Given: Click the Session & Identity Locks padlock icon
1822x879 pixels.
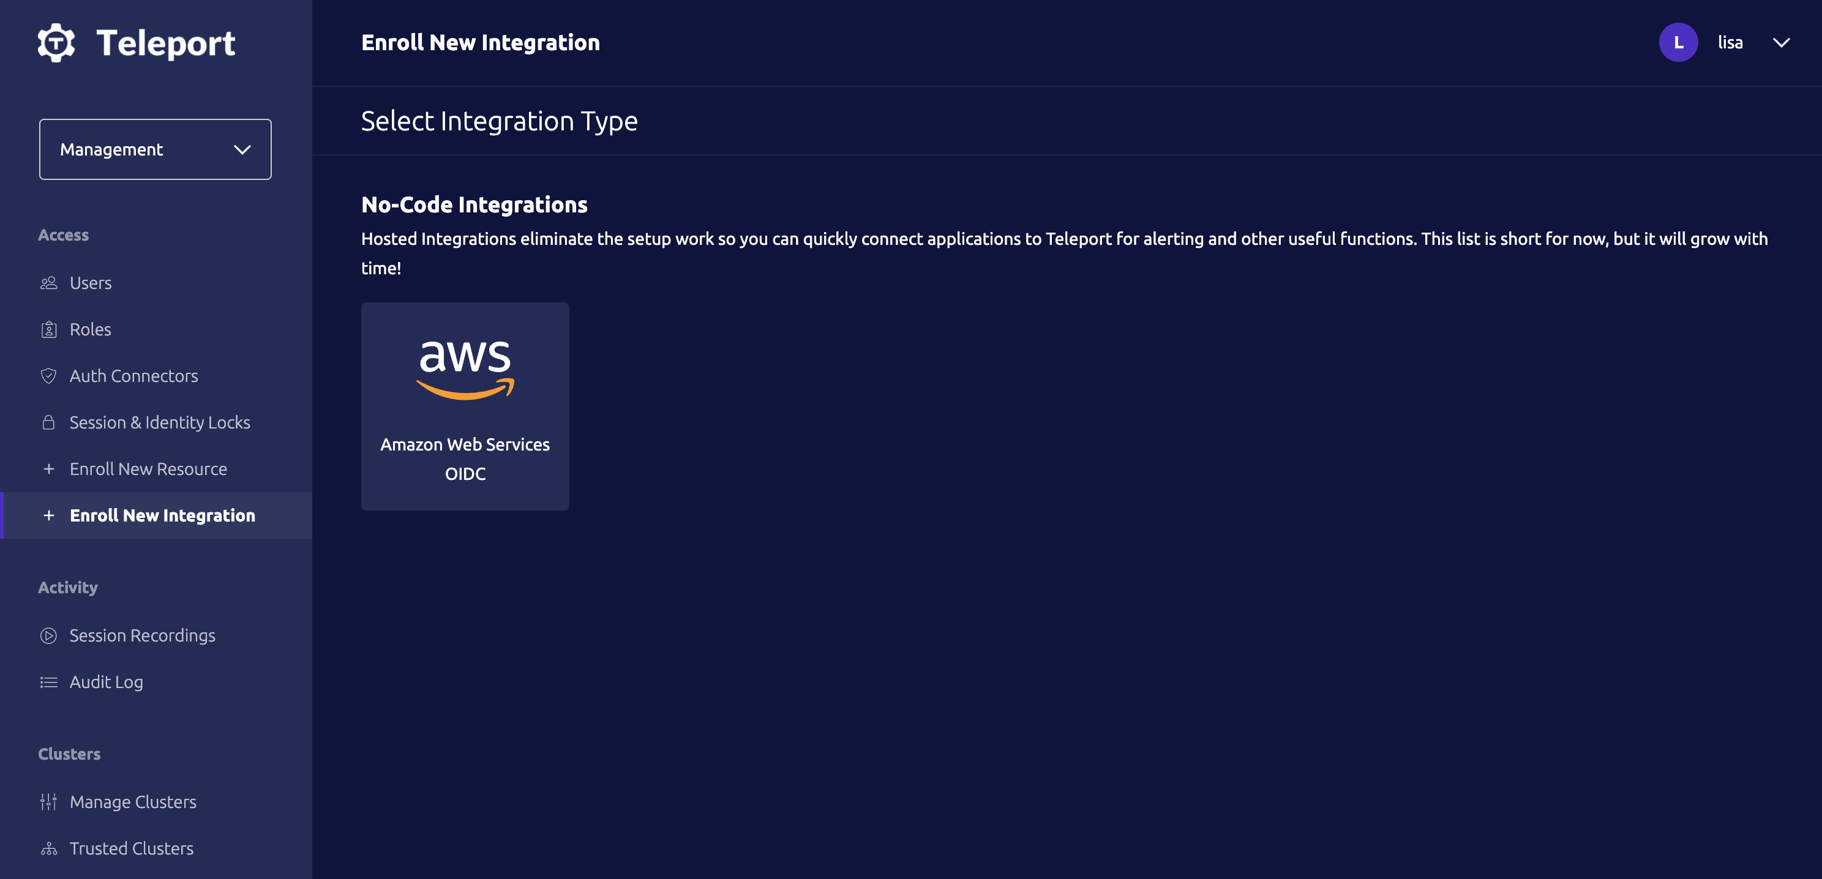Looking at the screenshot, I should [48, 423].
